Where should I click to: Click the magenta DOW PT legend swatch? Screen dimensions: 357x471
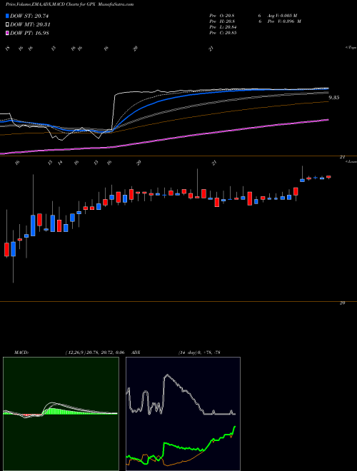click(x=7, y=33)
